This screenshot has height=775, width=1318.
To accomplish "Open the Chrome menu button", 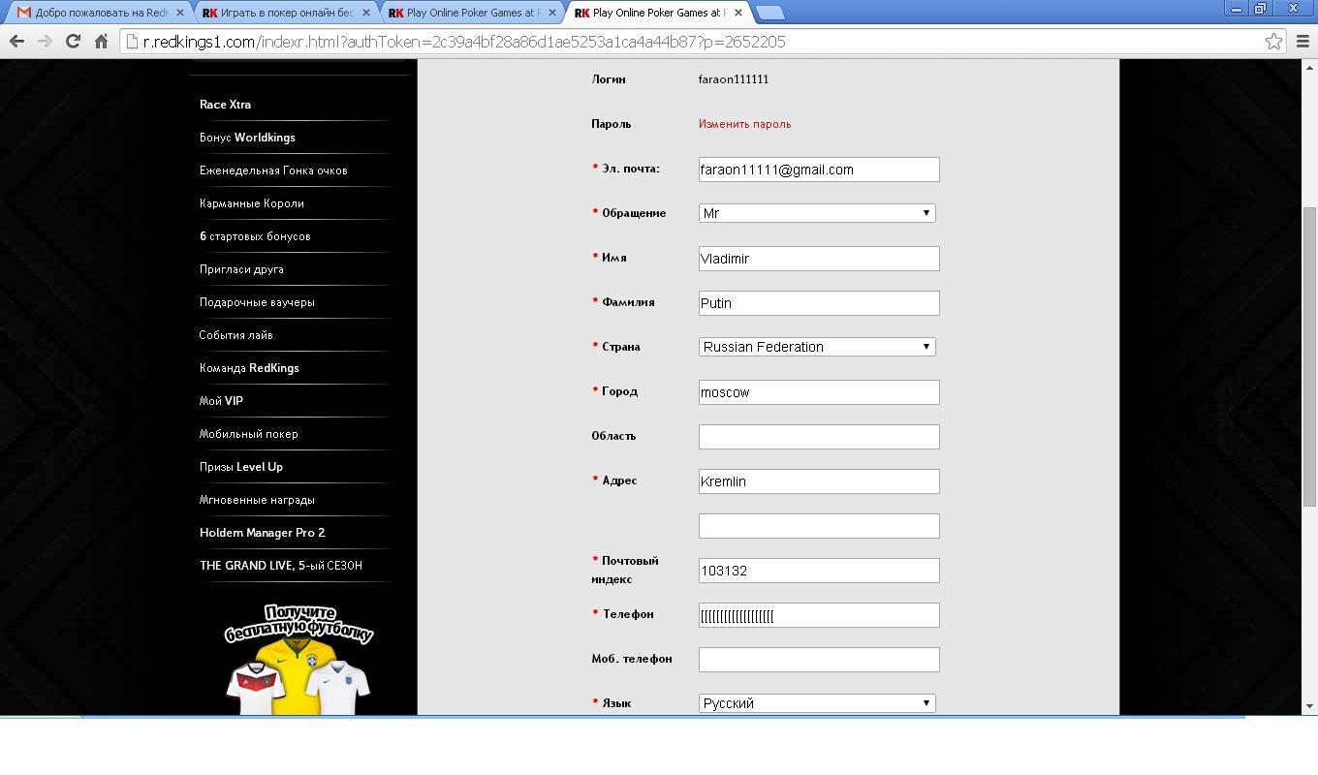I will pos(1302,42).
